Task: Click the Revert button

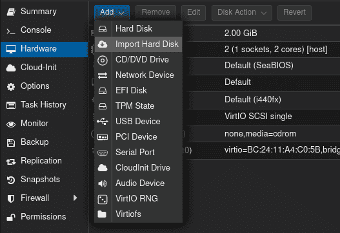Action: point(294,12)
